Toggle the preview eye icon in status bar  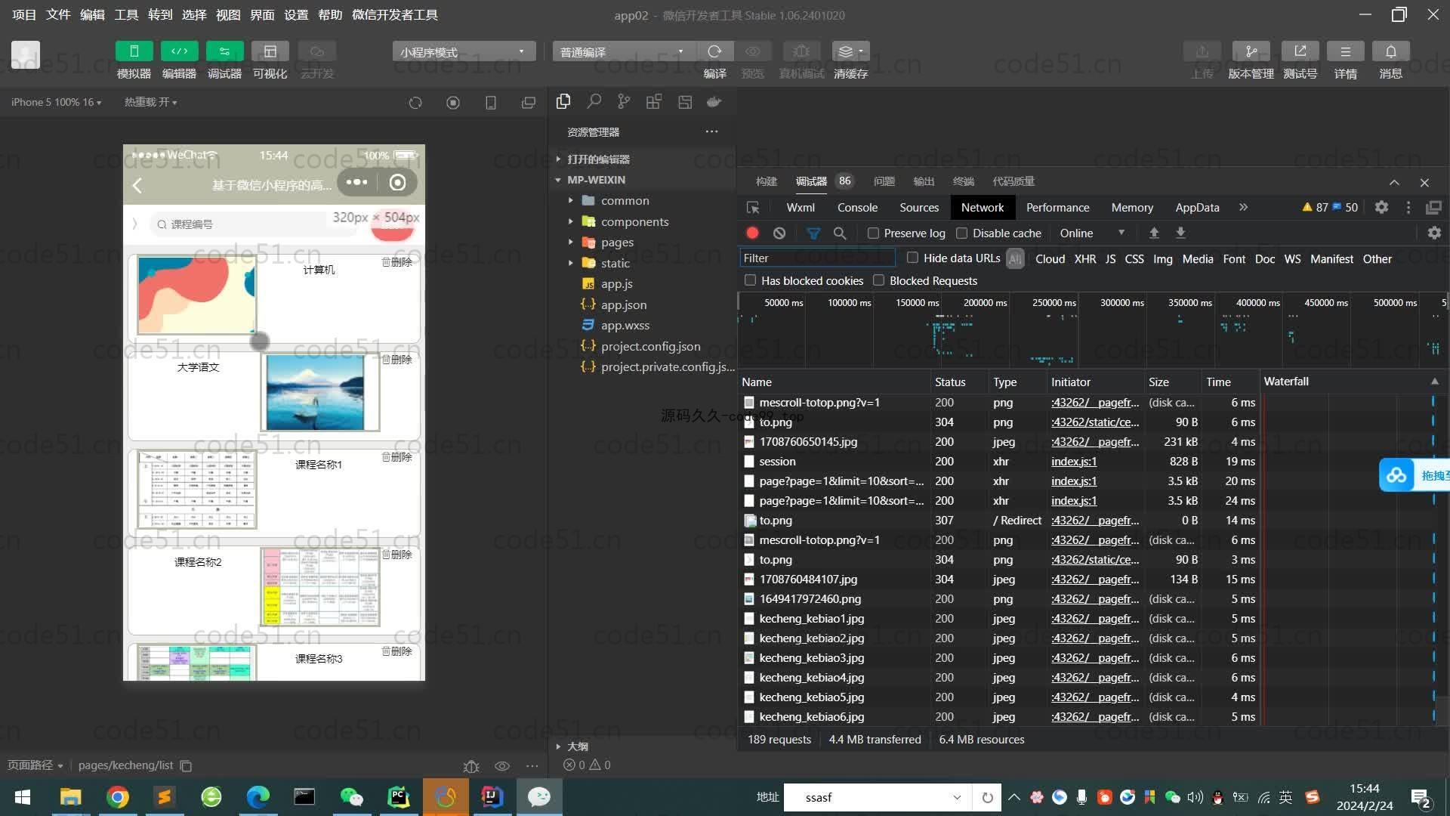(502, 765)
